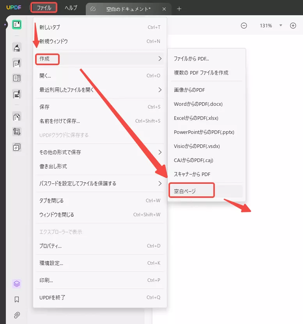Screen dimensions: 303x324
Task: Click the zoom out minus icon
Action: [244, 26]
